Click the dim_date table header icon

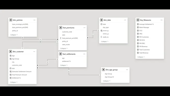tap(101, 20)
